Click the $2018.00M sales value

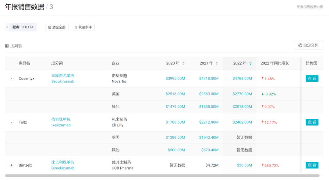[x=242, y=107]
